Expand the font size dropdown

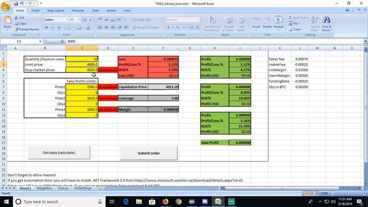click(79, 20)
